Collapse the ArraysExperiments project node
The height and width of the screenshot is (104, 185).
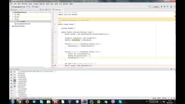(10, 12)
